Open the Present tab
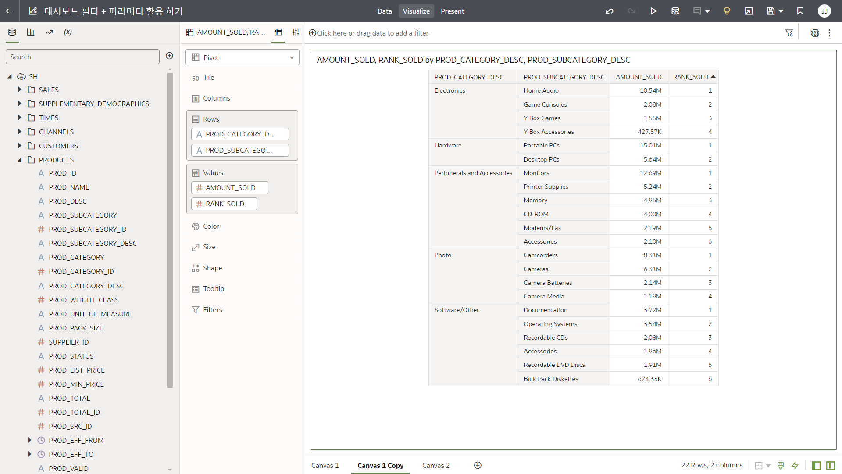 pyautogui.click(x=452, y=11)
